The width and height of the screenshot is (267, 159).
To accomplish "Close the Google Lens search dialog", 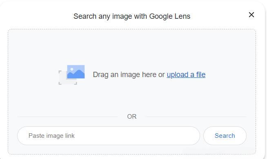I will click(x=251, y=15).
